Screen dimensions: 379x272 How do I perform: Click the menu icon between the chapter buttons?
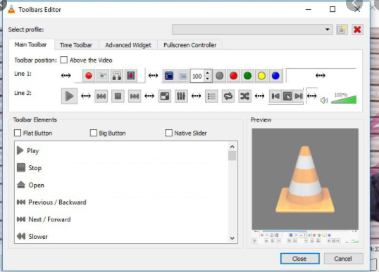click(287, 96)
